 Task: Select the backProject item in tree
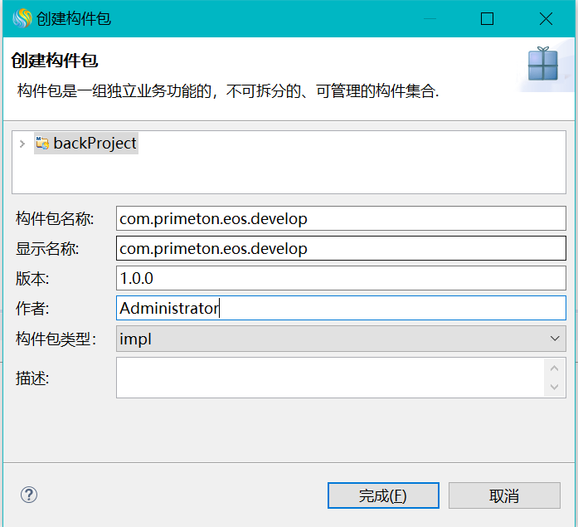(95, 144)
